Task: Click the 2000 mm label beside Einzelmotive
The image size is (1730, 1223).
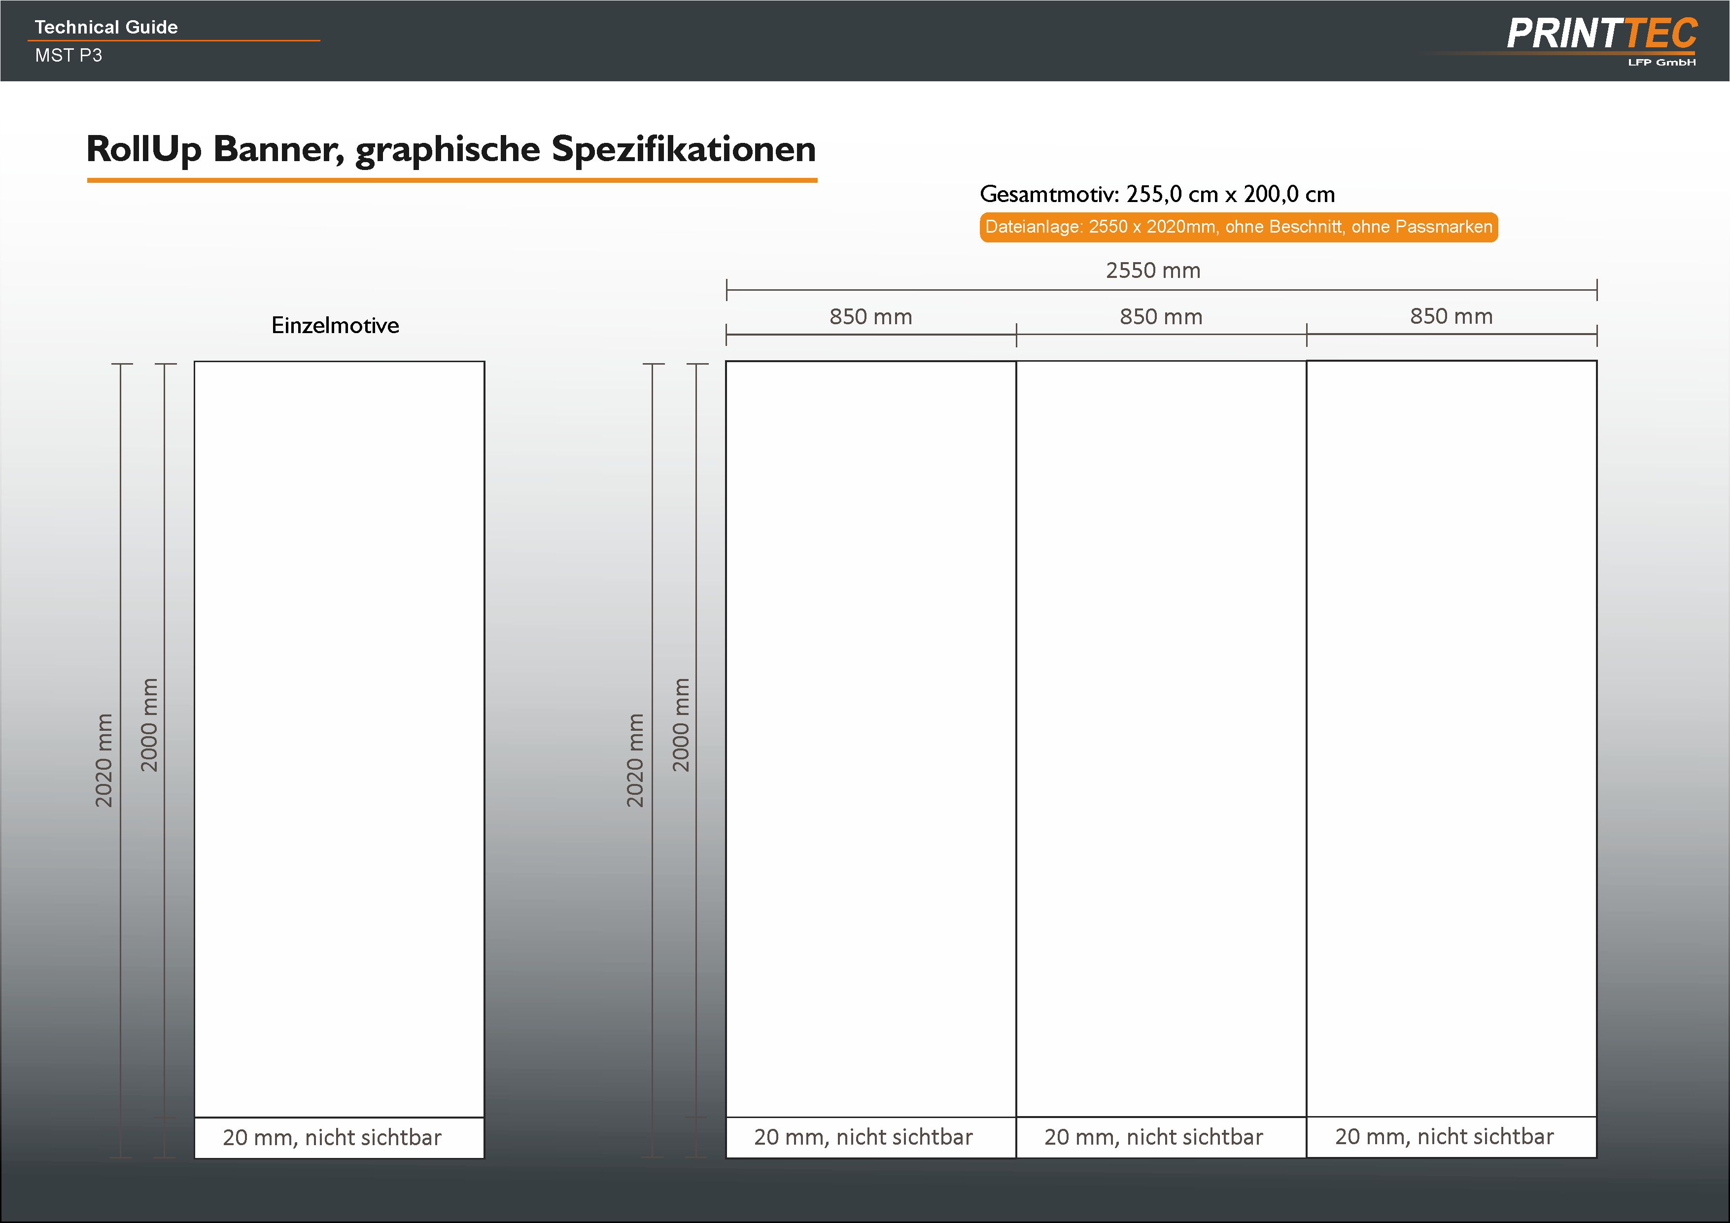Action: tap(149, 725)
